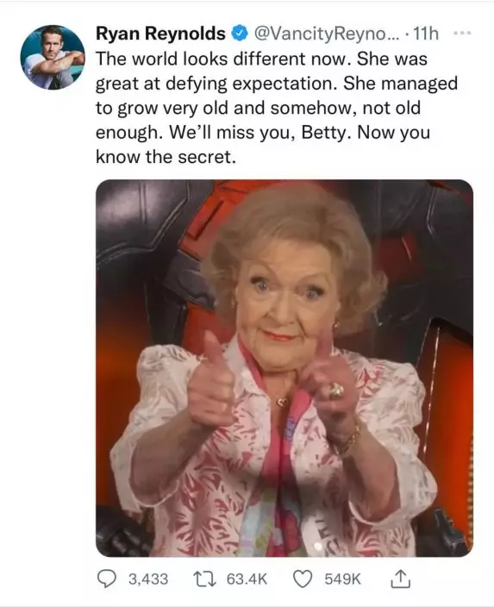Like the tweet with heart icon

303,579
